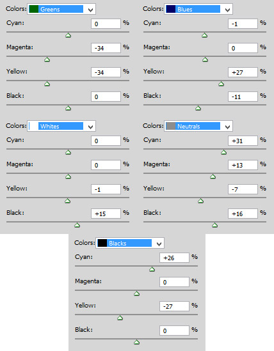Click the Greens Yellow slider handle
274x351 pixels.
(47, 84)
